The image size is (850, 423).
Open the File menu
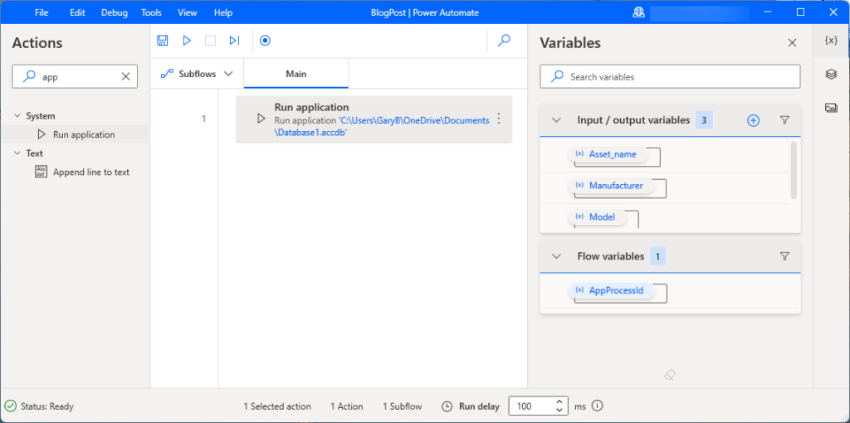pos(42,12)
